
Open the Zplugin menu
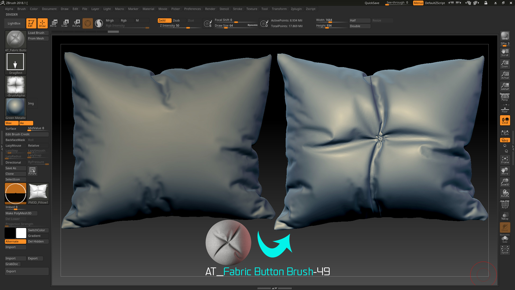coord(296,9)
